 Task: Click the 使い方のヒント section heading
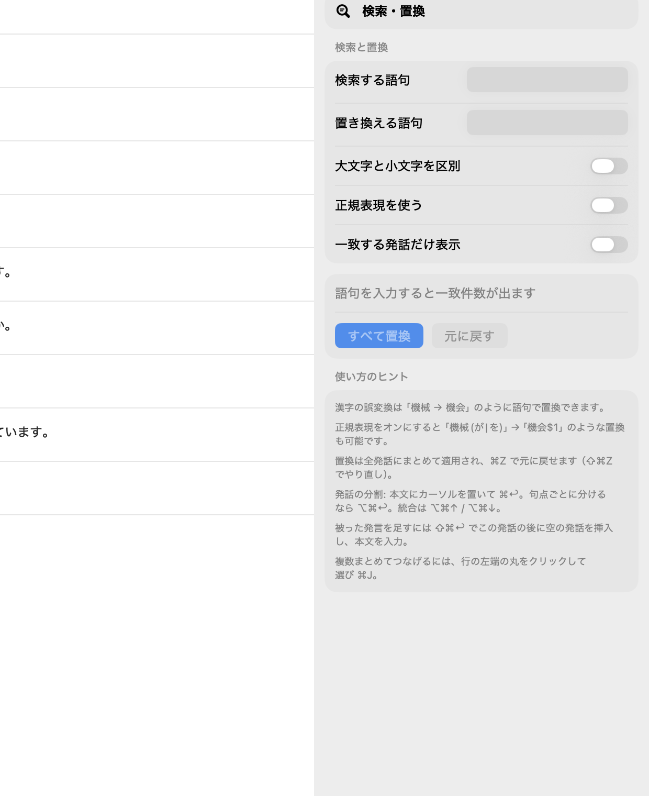[372, 377]
